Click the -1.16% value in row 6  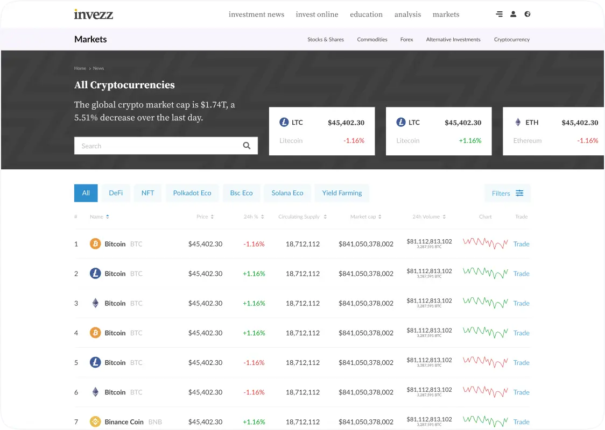pos(254,392)
